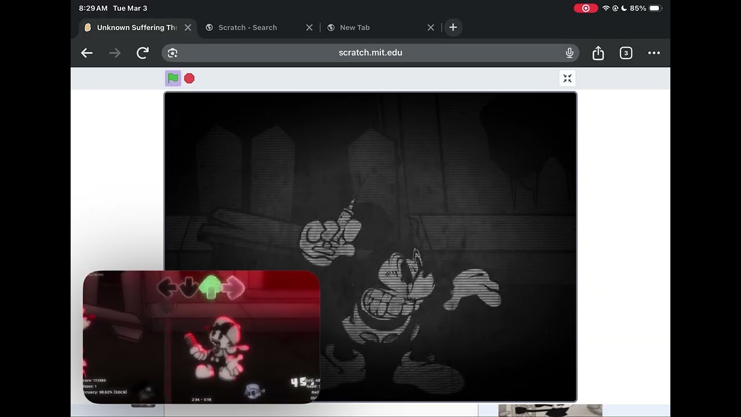Switch to Unknown Suffering tab
The height and width of the screenshot is (417, 741).
[x=138, y=27]
